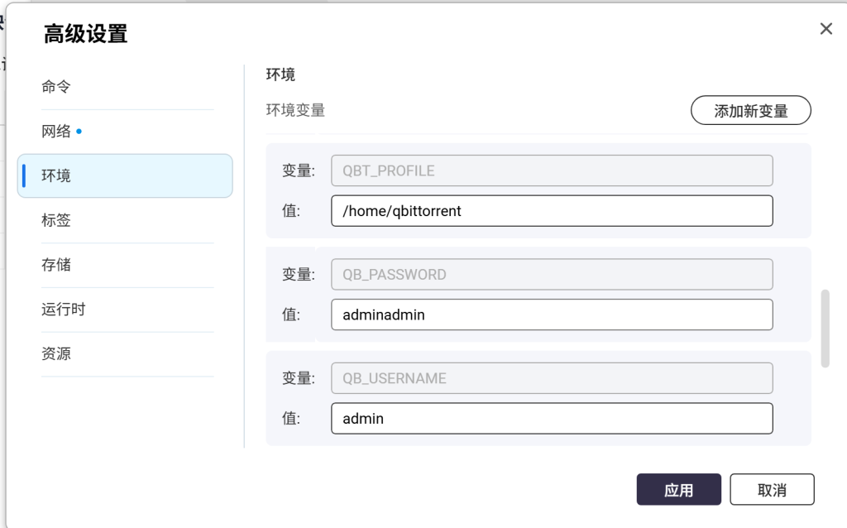Click the 高级设置 dialog title
The height and width of the screenshot is (528, 847).
click(x=85, y=34)
